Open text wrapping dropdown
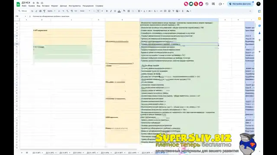The image size is (277, 155). 150,11
